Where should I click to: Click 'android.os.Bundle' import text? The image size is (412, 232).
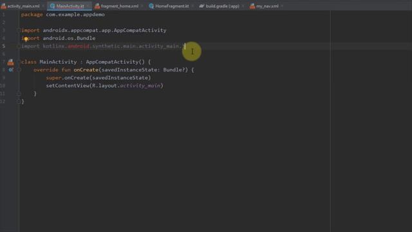click(69, 39)
